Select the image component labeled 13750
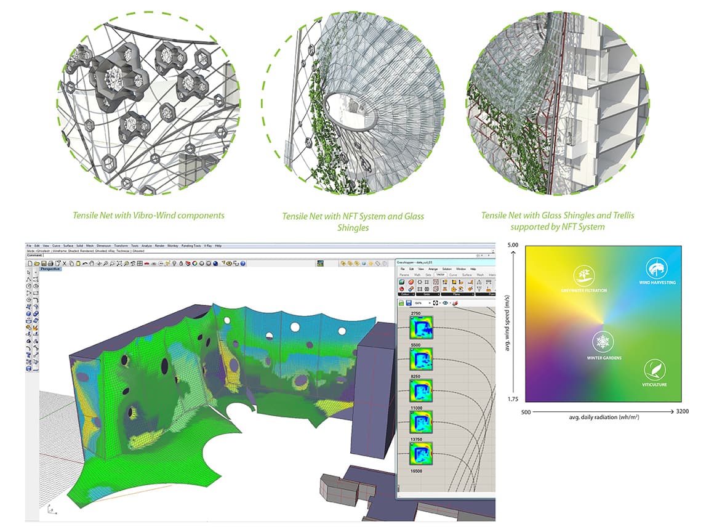The height and width of the screenshot is (532, 709). pos(421,454)
